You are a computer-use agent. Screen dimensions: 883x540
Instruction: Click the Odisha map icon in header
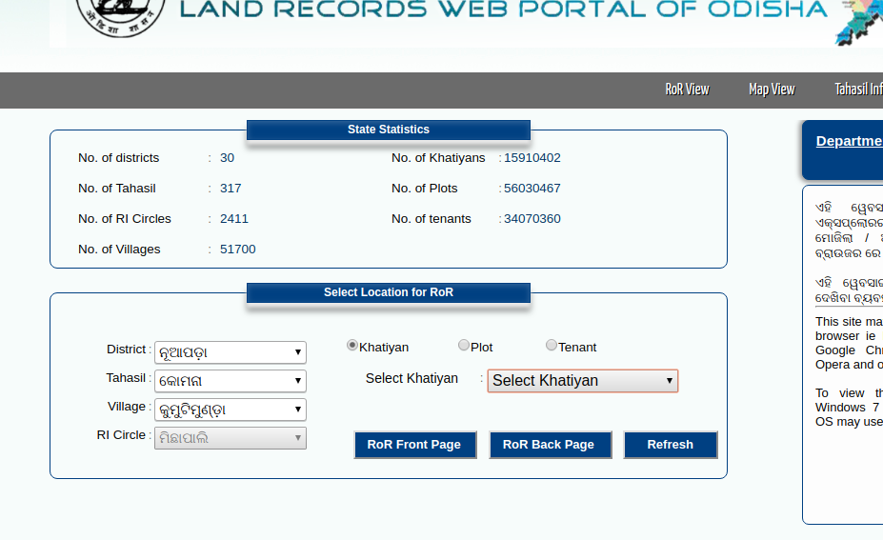[x=858, y=23]
